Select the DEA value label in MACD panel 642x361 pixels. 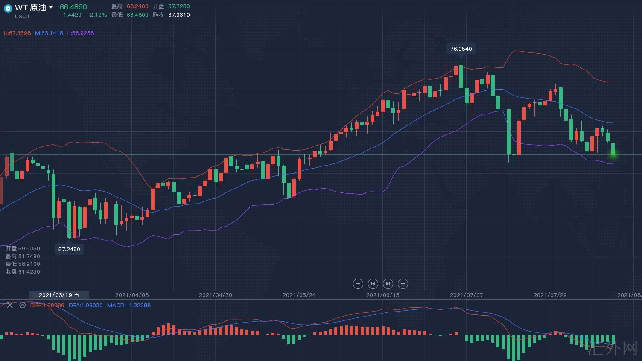tap(85, 306)
